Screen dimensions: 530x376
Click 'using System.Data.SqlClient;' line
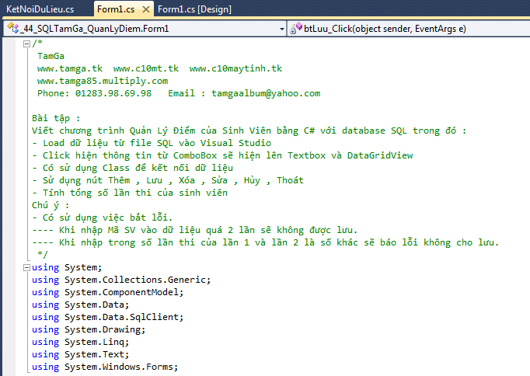coord(107,317)
